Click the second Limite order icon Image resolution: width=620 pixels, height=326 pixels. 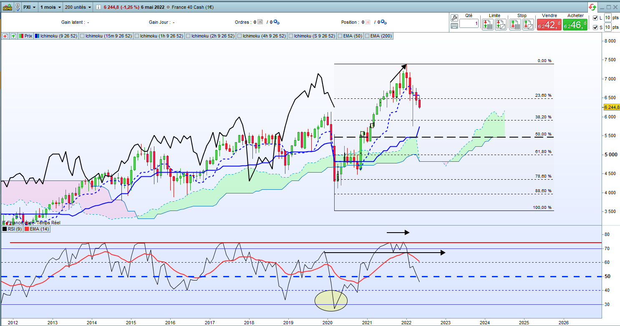pos(501,25)
